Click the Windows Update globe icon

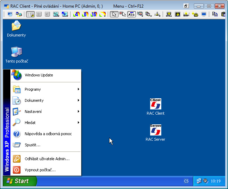(x=17, y=75)
